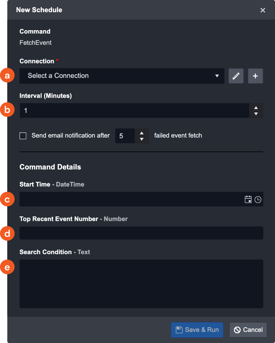Click the pencil edit connection icon
The image size is (275, 343).
tap(236, 76)
